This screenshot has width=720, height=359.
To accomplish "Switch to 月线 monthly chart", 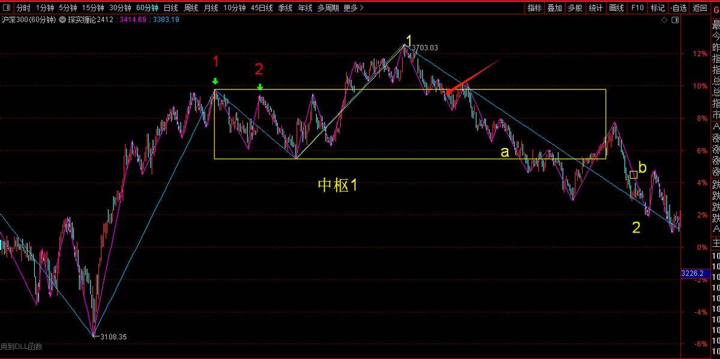I will pos(211,8).
